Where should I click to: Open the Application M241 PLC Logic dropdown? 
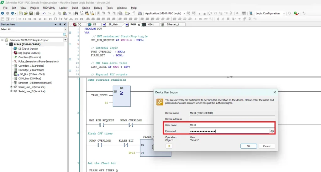click(x=184, y=13)
